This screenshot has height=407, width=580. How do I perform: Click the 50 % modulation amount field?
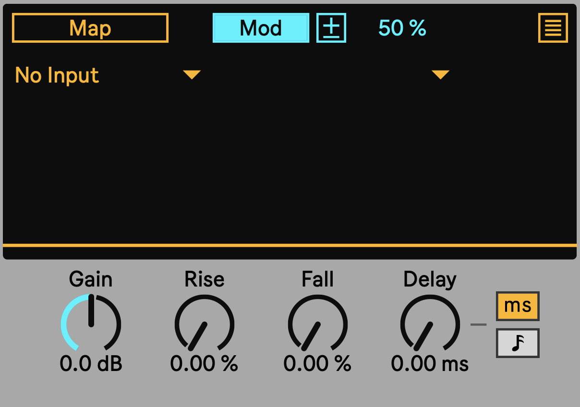[402, 28]
